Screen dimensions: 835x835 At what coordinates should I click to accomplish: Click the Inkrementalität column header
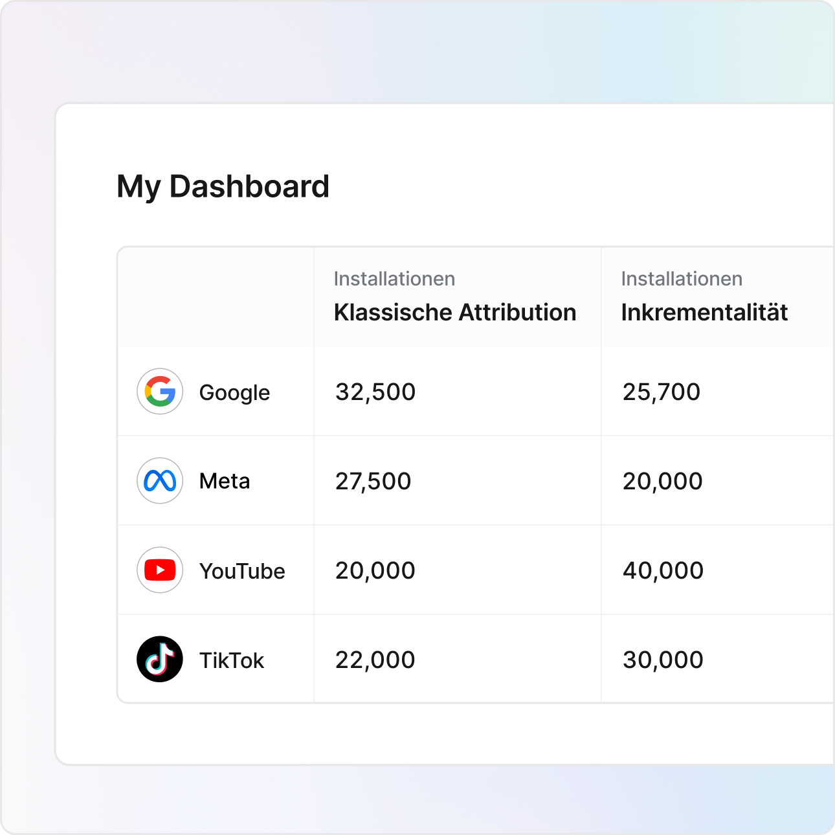(704, 313)
